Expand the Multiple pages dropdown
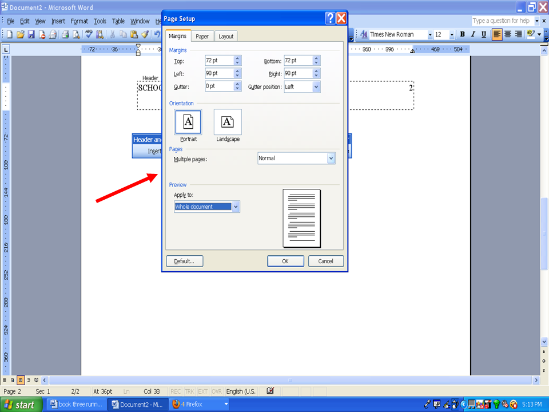This screenshot has width=549, height=412. [x=331, y=159]
